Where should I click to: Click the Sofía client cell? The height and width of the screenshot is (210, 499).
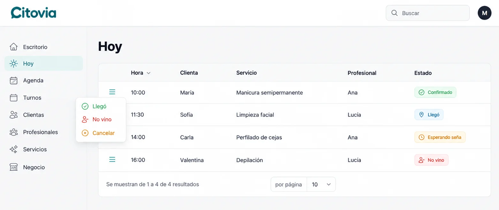click(186, 115)
